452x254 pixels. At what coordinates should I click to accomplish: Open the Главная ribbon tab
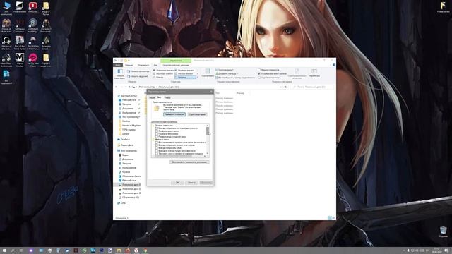(129, 65)
